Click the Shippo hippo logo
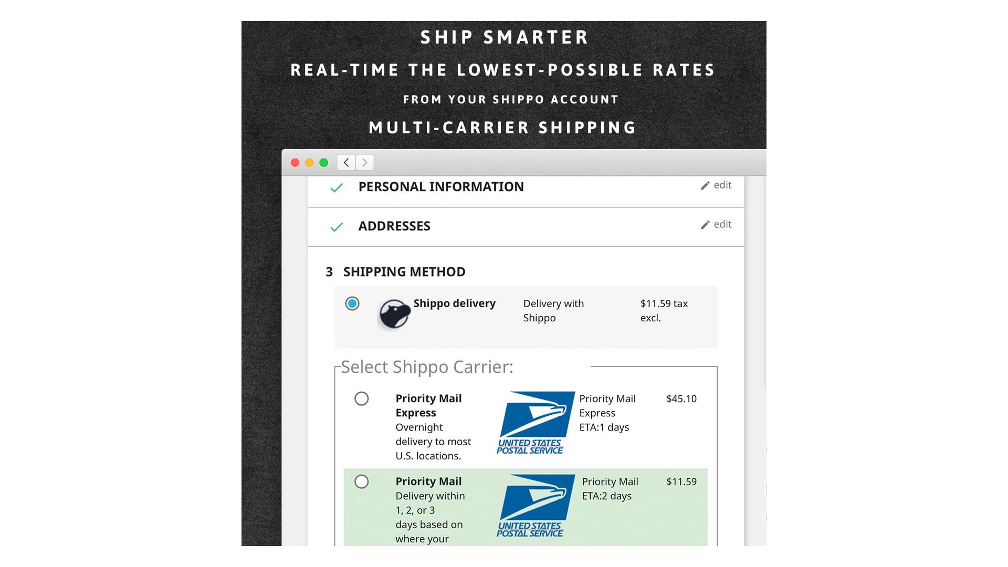 [394, 314]
